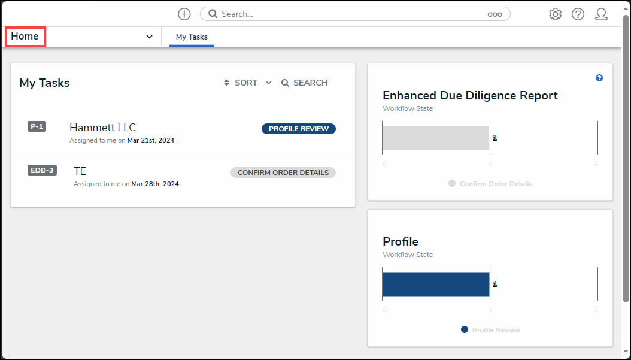Open the user profile icon
Image resolution: width=631 pixels, height=360 pixels.
point(601,14)
